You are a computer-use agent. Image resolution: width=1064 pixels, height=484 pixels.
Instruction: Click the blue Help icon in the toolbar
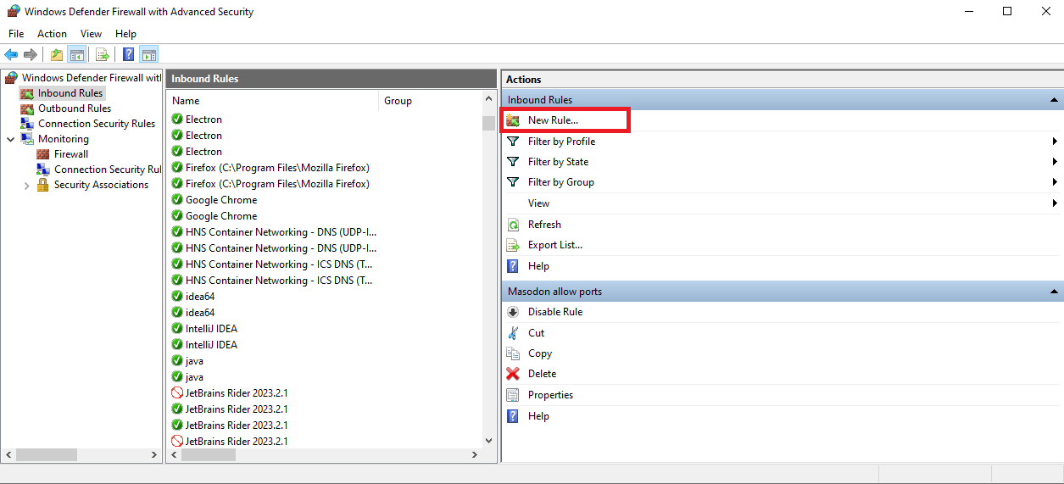click(129, 55)
